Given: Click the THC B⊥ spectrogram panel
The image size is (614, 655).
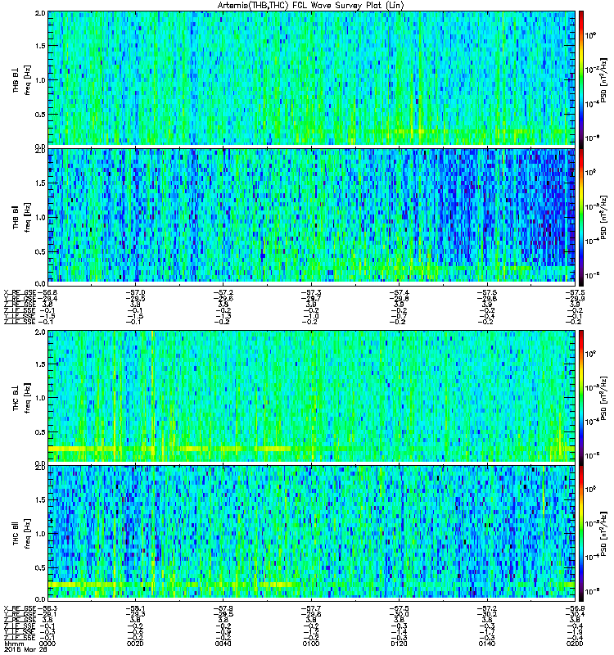Looking at the screenshot, I should [312, 396].
